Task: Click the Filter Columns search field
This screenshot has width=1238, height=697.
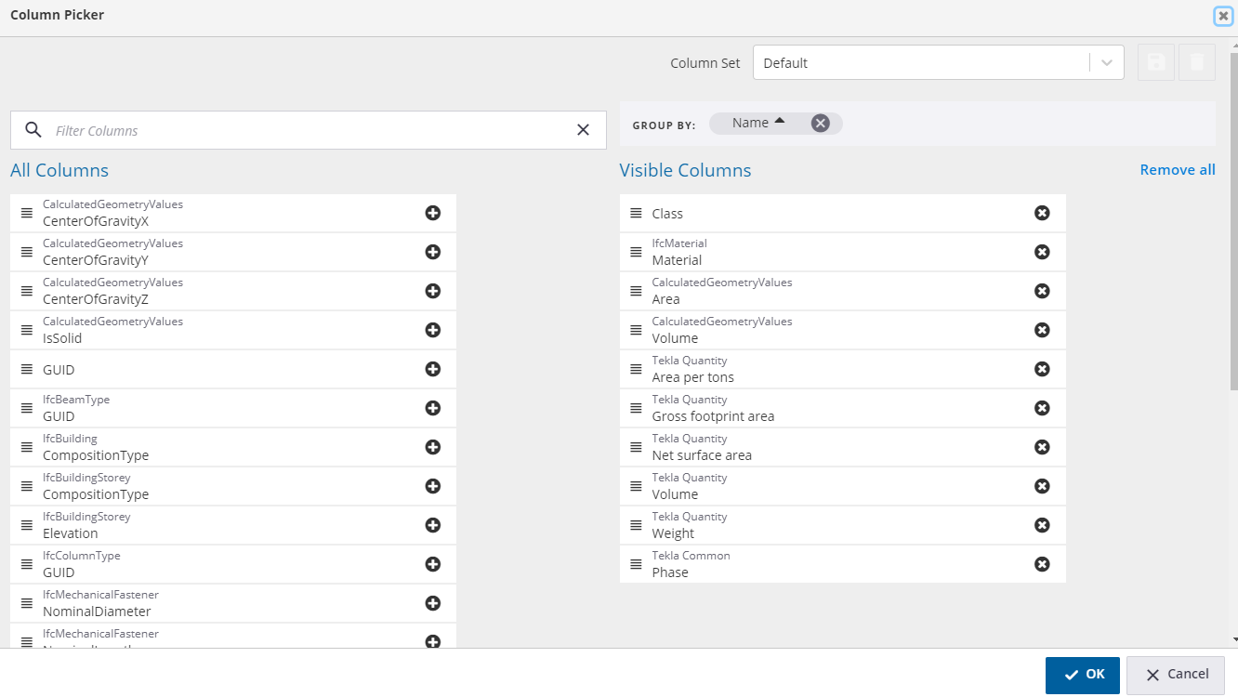Action: click(x=307, y=131)
